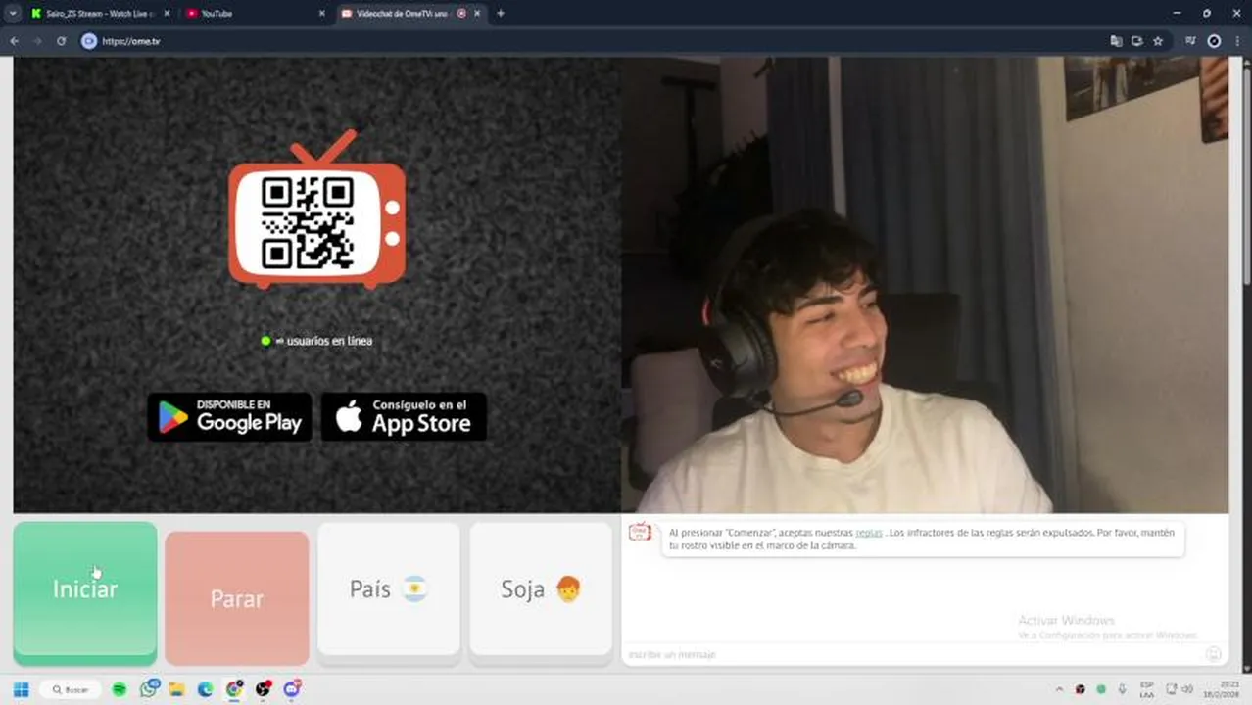Image resolution: width=1252 pixels, height=705 pixels.
Task: Bookmark this page with the star
Action: click(x=1158, y=41)
